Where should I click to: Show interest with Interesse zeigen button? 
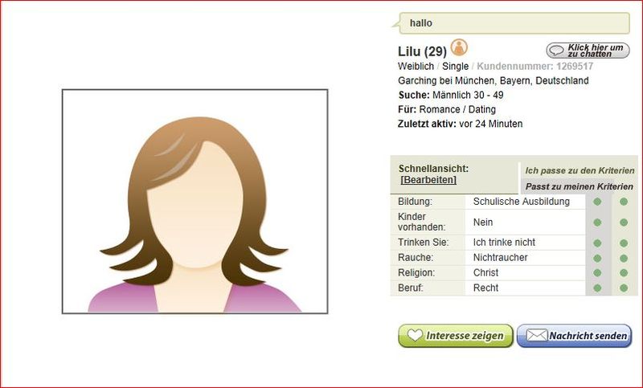click(456, 336)
